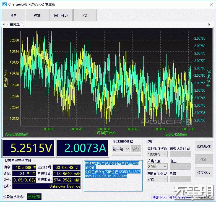The image size is (216, 202).
Task: Open the 设置 settings button
Action: click(x=14, y=15)
